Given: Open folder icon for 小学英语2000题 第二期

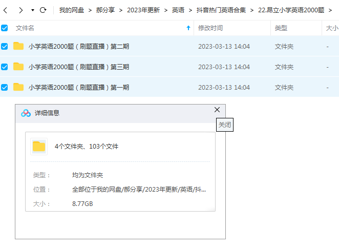Looking at the screenshot, I should tap(18, 47).
